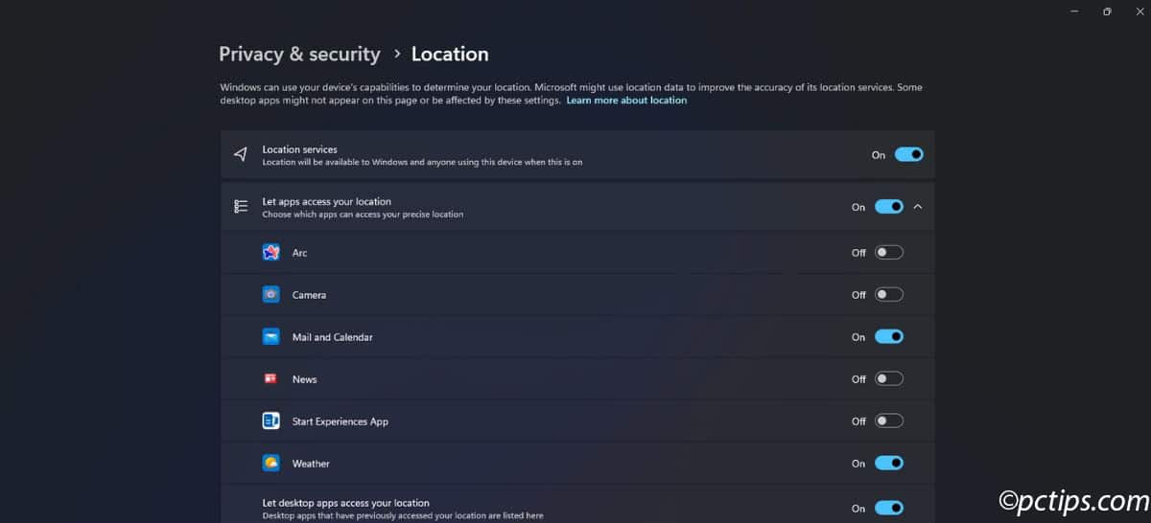This screenshot has height=523, width=1151.
Task: Click 'Choose which apps can access' description
Action: tap(363, 215)
